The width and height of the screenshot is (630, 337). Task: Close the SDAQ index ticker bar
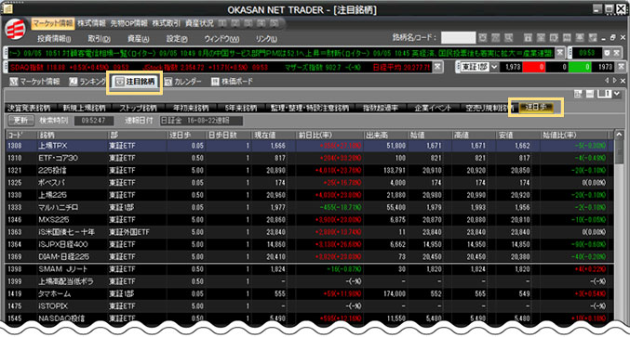click(x=437, y=67)
